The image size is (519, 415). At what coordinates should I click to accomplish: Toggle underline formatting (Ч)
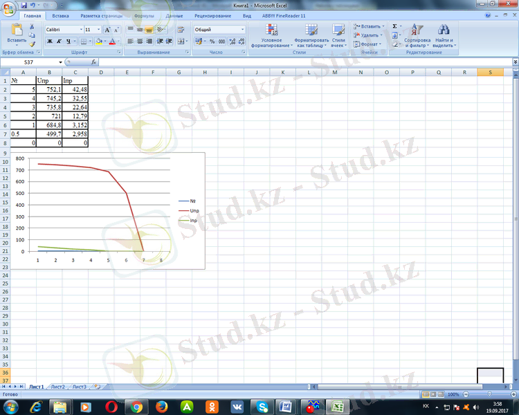pos(69,41)
